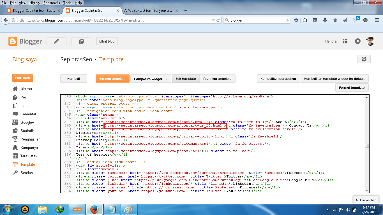This screenshot has width=383, height=215.
Task: Go to the Firefox home page
Action: [335, 20]
